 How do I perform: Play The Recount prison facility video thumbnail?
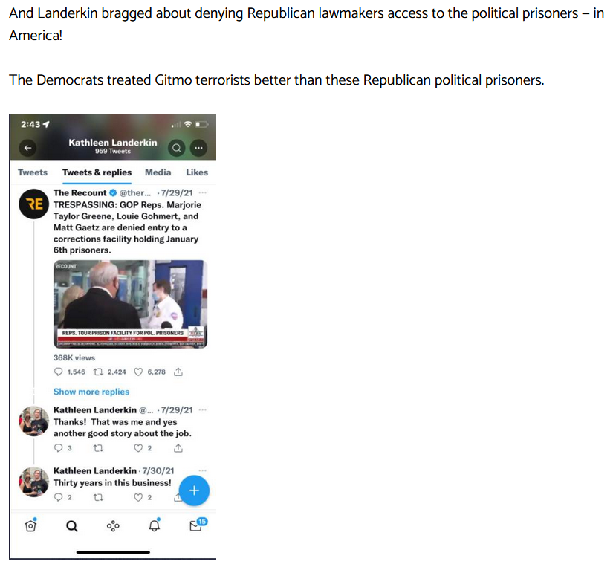(131, 304)
